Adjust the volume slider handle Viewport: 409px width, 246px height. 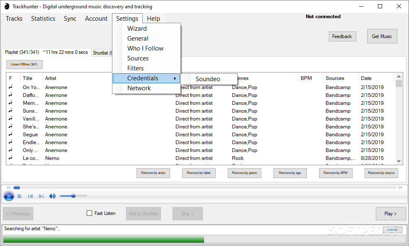point(73,196)
